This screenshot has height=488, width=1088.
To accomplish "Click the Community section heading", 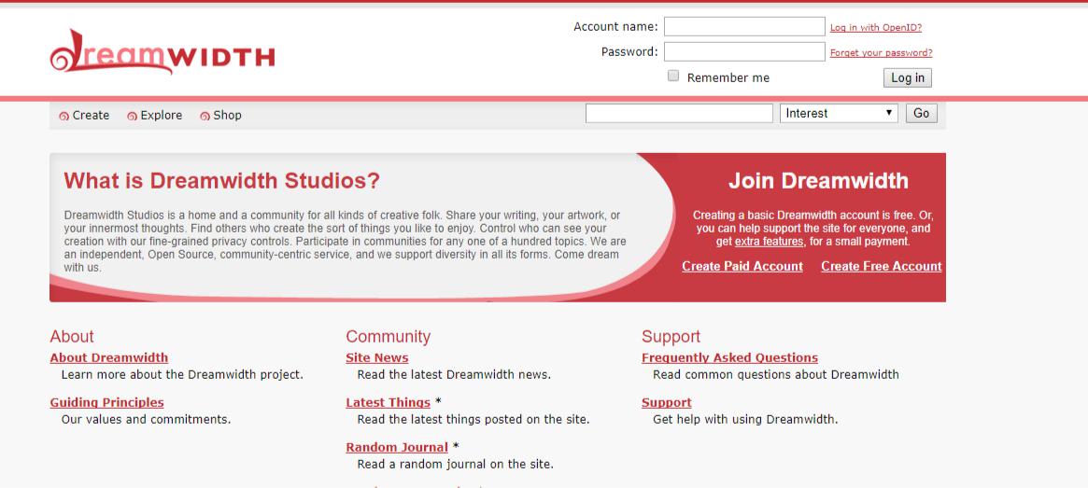I will pyautogui.click(x=388, y=337).
